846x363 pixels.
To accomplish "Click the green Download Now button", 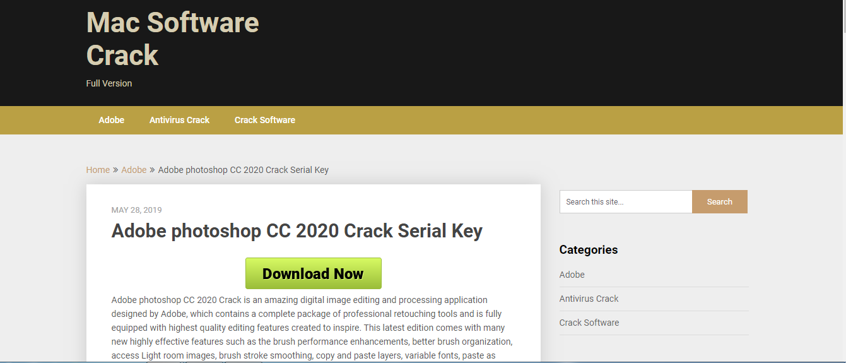I will 314,273.
